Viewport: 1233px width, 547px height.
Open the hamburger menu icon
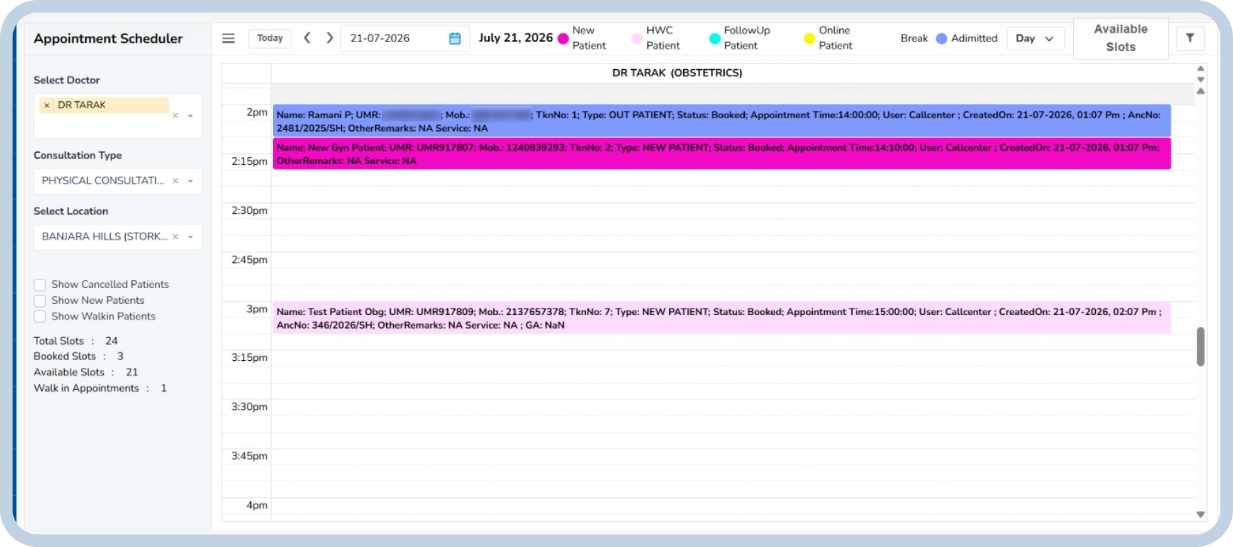(228, 38)
